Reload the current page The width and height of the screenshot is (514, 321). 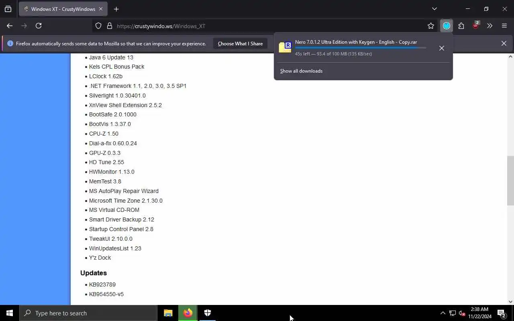[x=39, y=26]
